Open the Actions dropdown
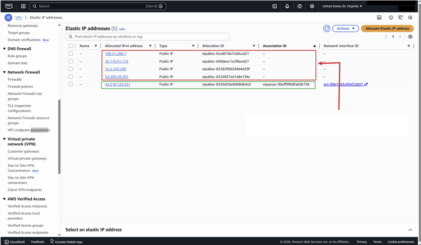The height and width of the screenshot is (245, 421). point(346,28)
